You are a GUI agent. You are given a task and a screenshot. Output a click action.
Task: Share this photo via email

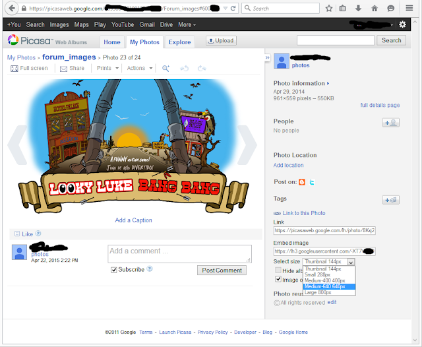pyautogui.click(x=72, y=68)
